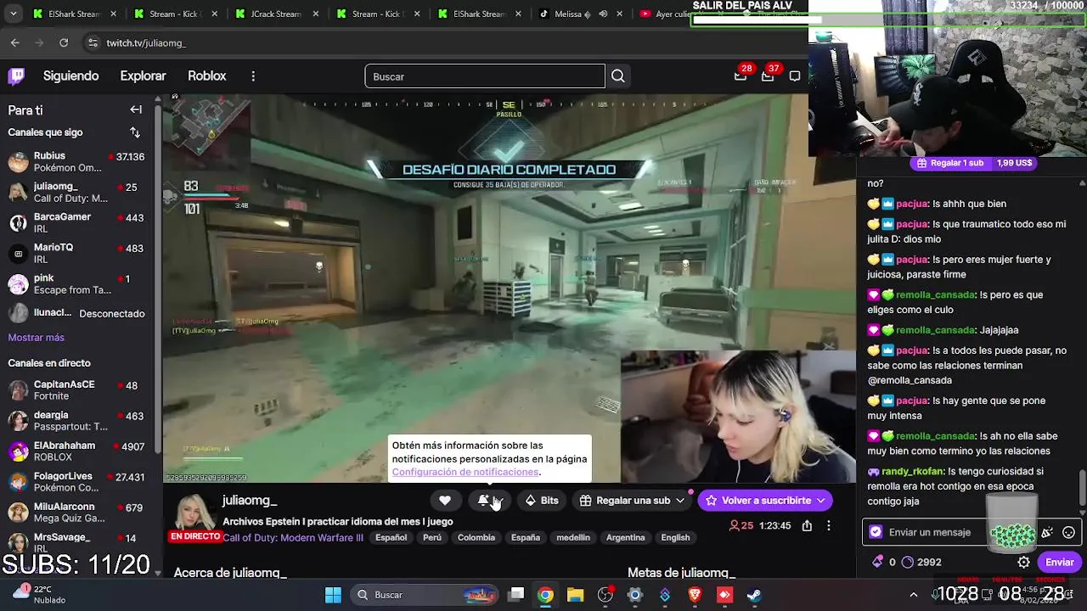Open Rubius channel in sidebar
This screenshot has width=1087, height=611.
[x=76, y=162]
